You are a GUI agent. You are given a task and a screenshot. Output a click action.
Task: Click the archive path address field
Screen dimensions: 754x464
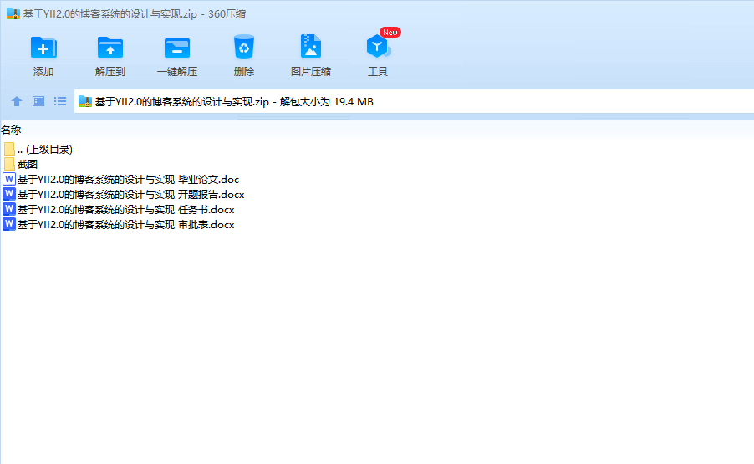coord(414,101)
